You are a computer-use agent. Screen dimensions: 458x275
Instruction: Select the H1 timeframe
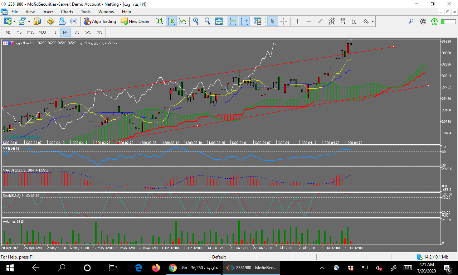54,32
